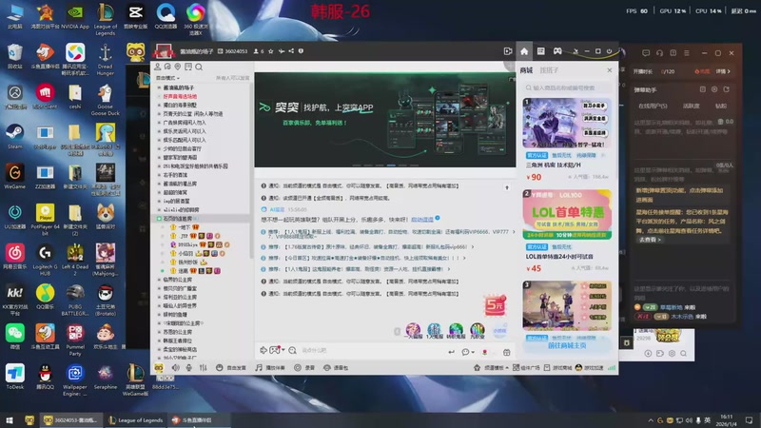Click the 前往商城主页 button
This screenshot has width=761, height=428.
click(567, 345)
